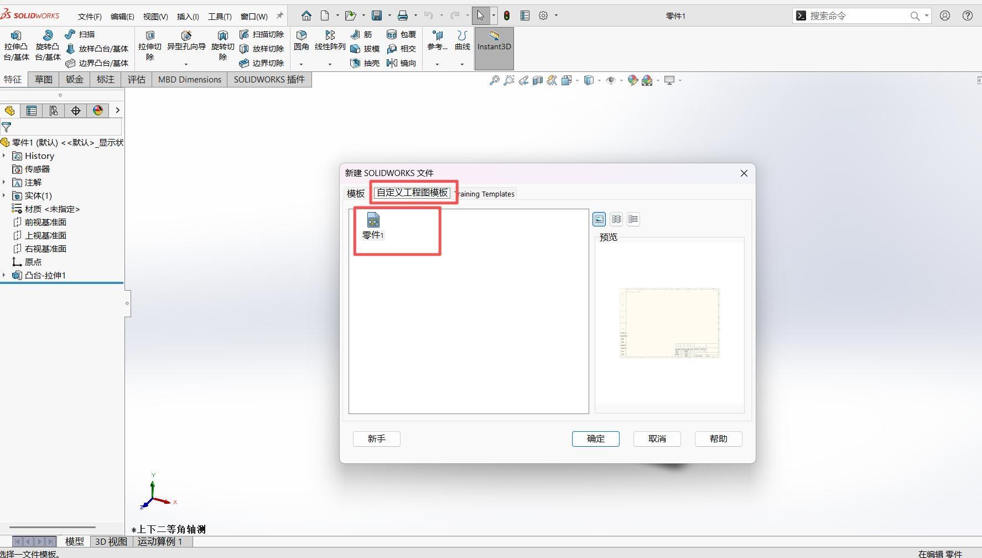This screenshot has height=558, width=982.
Task: Select the Swept Boss (扫描) tool
Action: click(80, 34)
